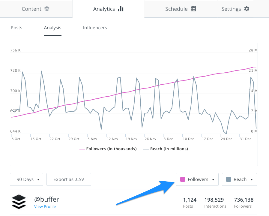Select the Analysis tab
Image resolution: width=269 pixels, height=216 pixels.
click(52, 28)
